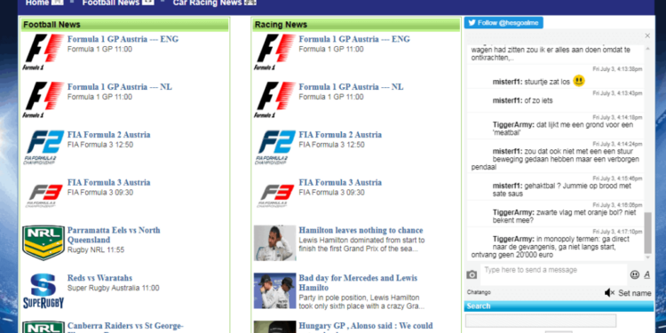Focus the Type here to send a message field
This screenshot has height=333, width=666.
click(x=553, y=274)
